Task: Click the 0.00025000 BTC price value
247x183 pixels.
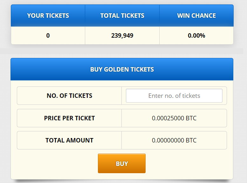Action: point(174,118)
